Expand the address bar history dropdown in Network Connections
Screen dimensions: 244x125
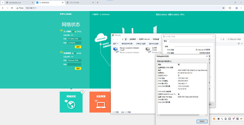coord(221,39)
